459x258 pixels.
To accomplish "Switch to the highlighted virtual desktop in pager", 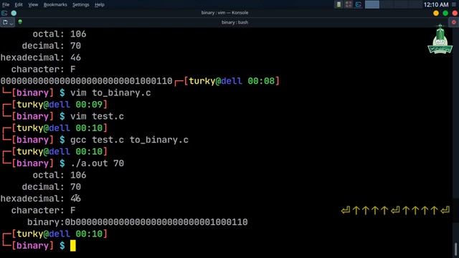I will (372, 4).
